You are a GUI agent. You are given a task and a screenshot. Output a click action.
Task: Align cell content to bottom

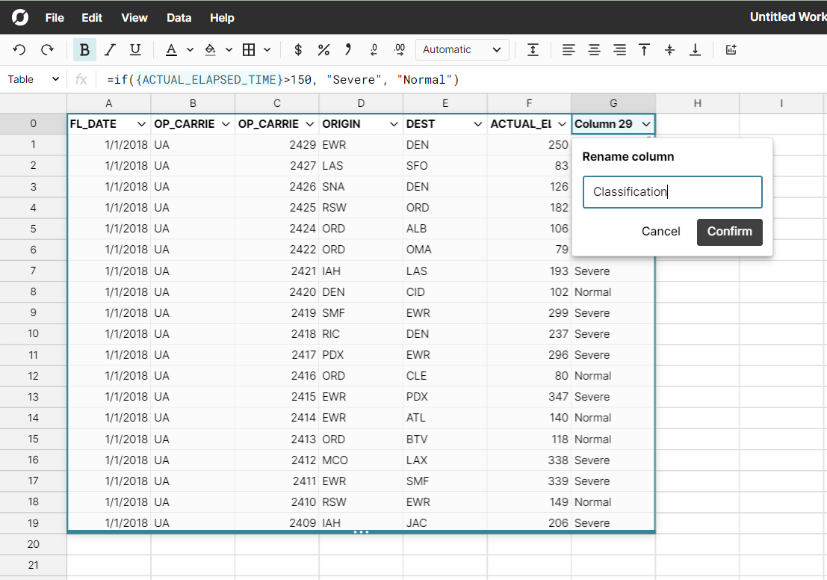(x=695, y=50)
